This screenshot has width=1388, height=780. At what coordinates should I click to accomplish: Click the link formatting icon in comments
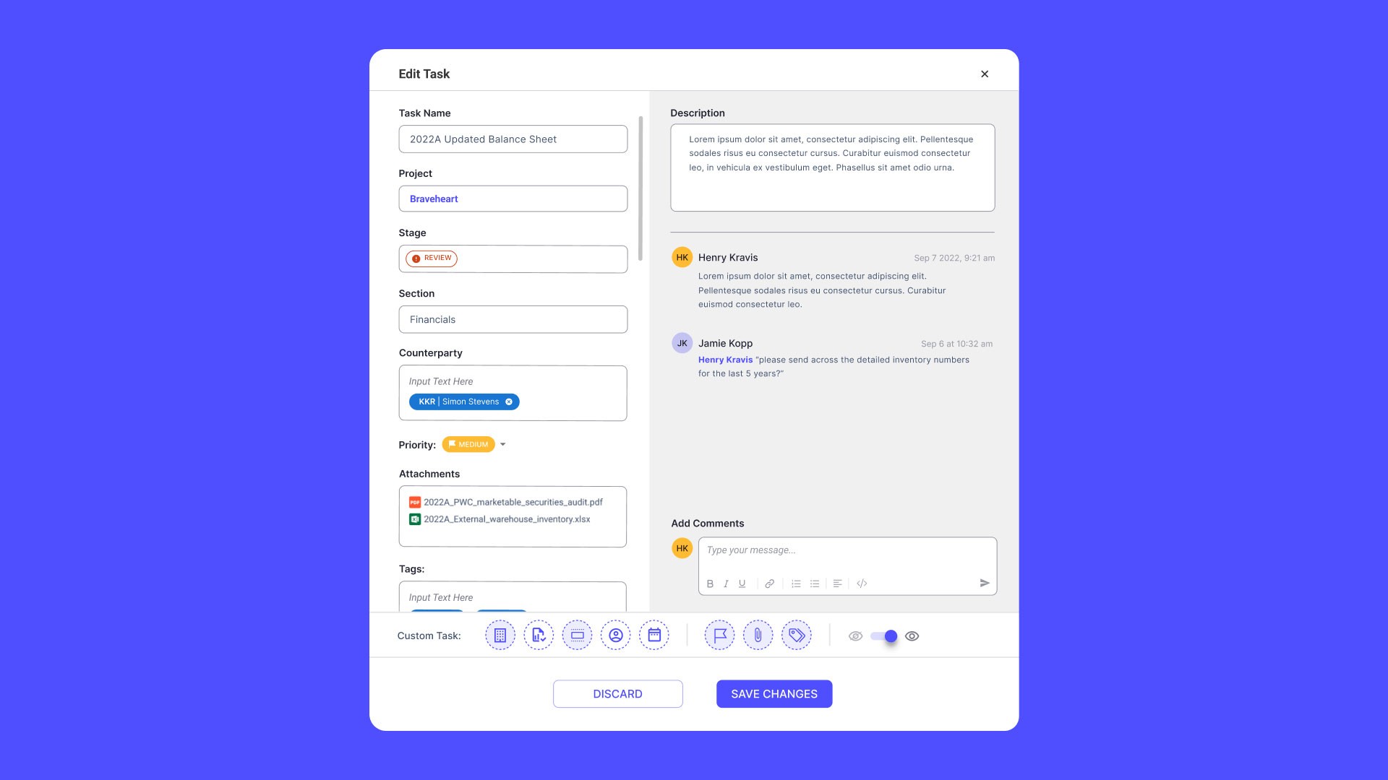[768, 583]
